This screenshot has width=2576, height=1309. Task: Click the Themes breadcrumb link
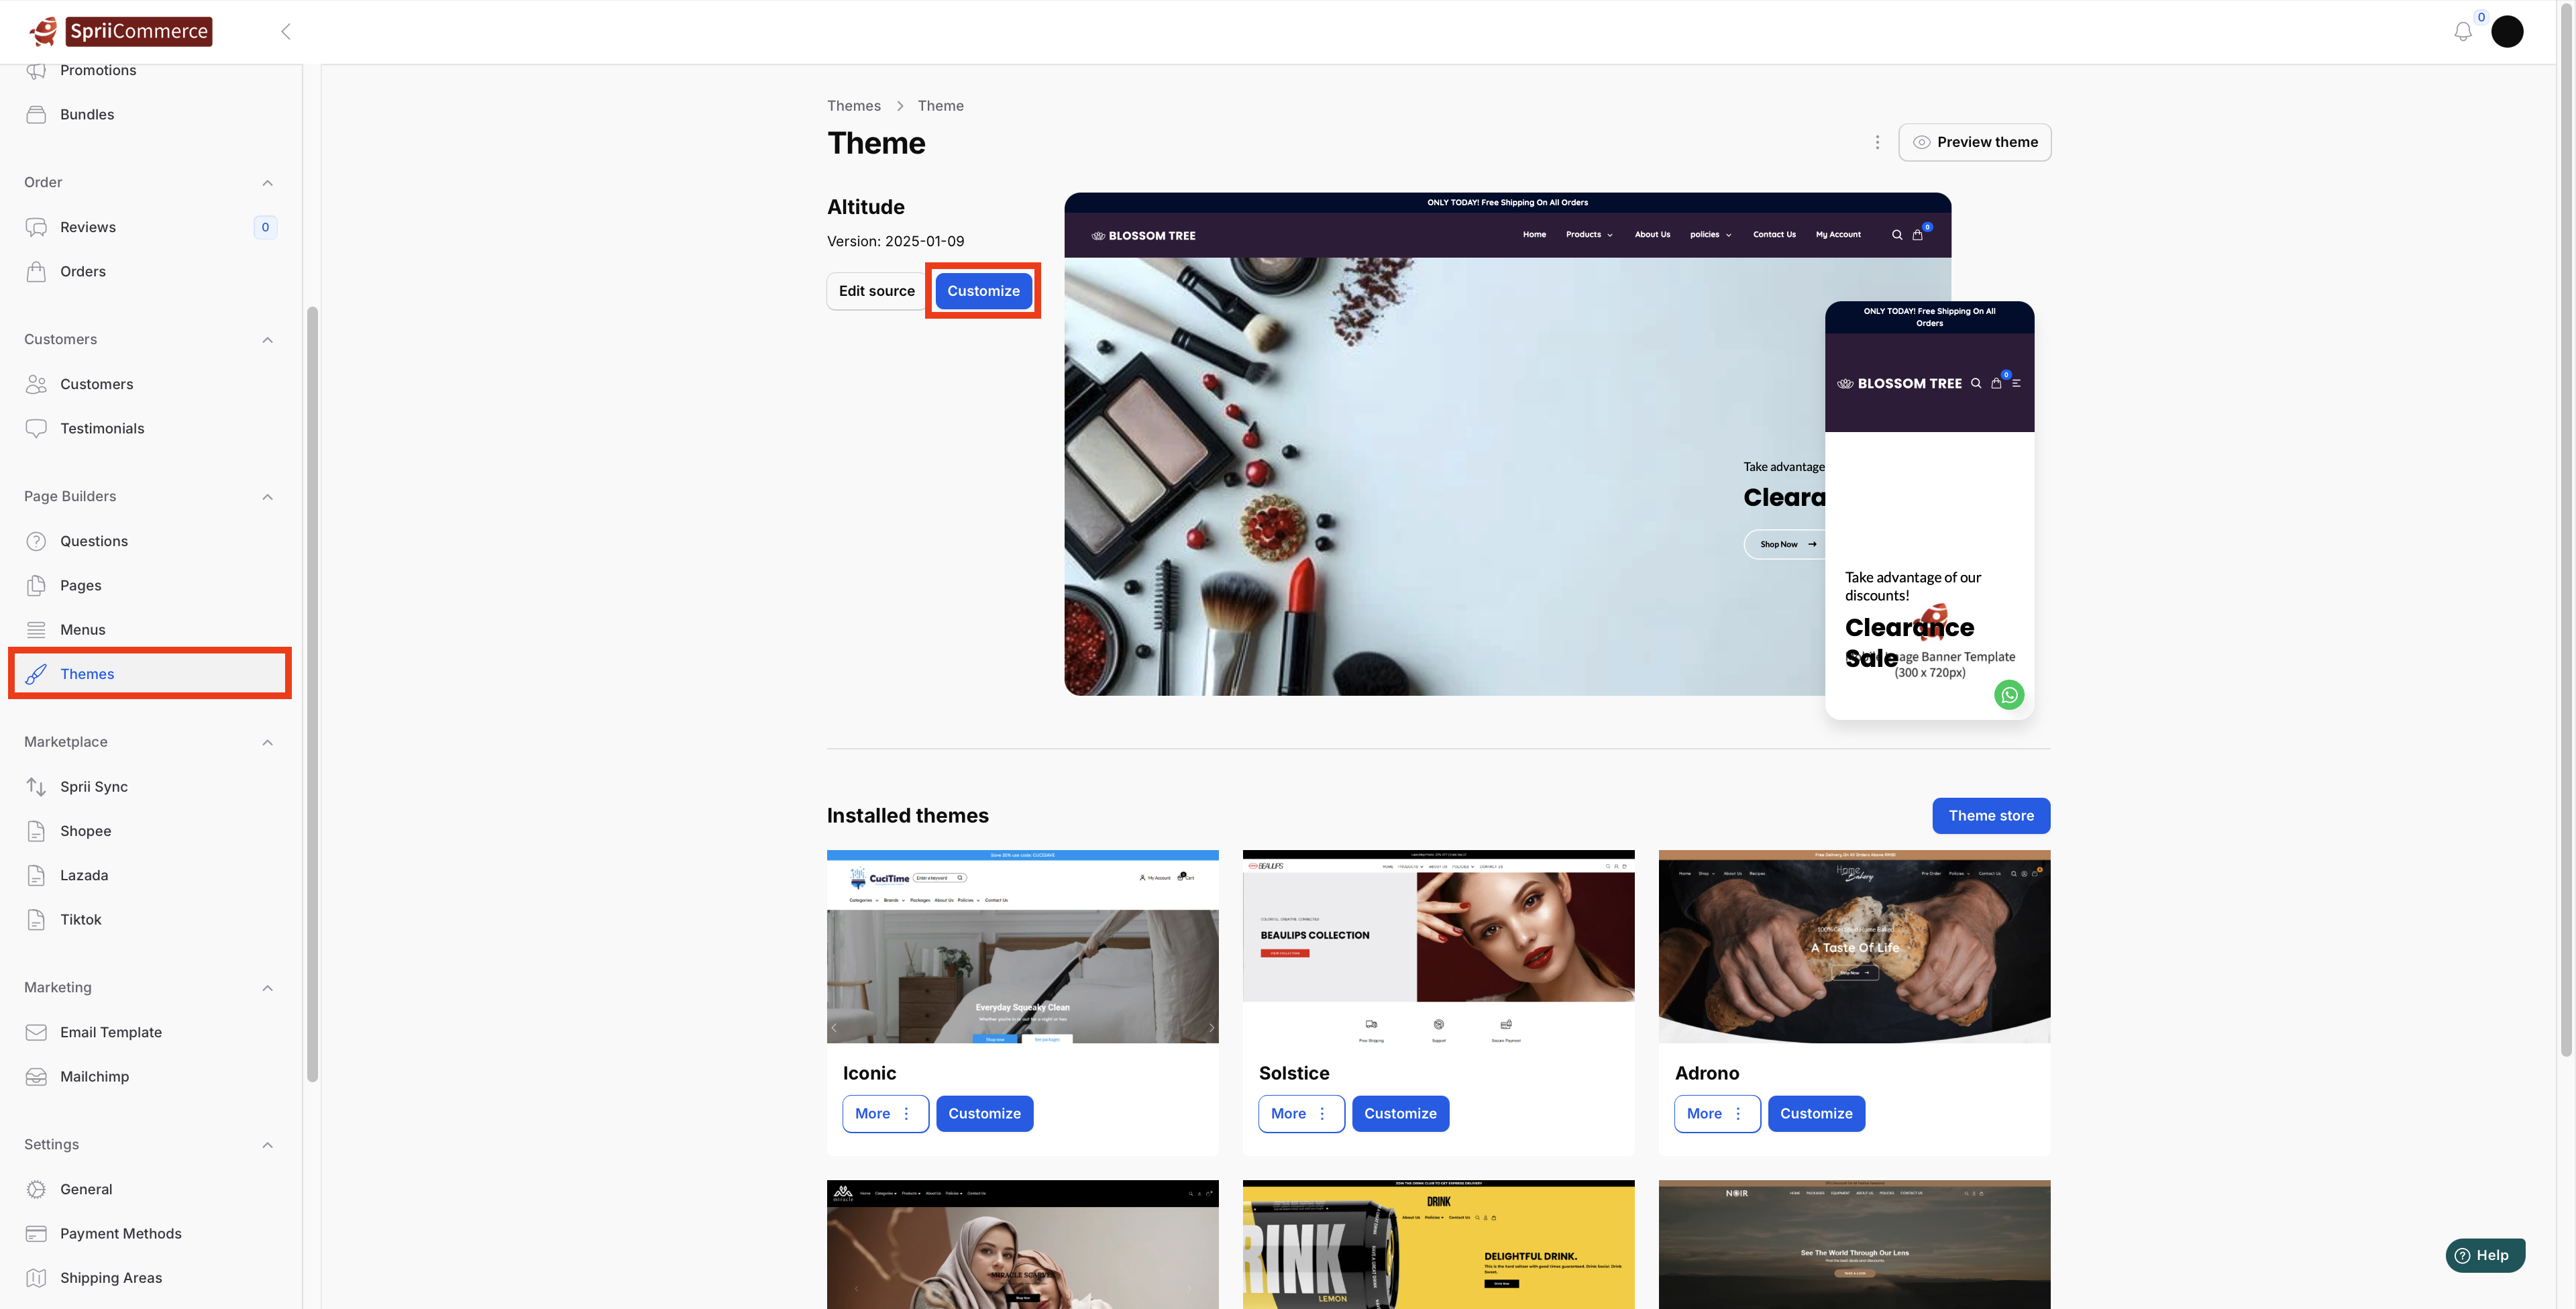[853, 106]
